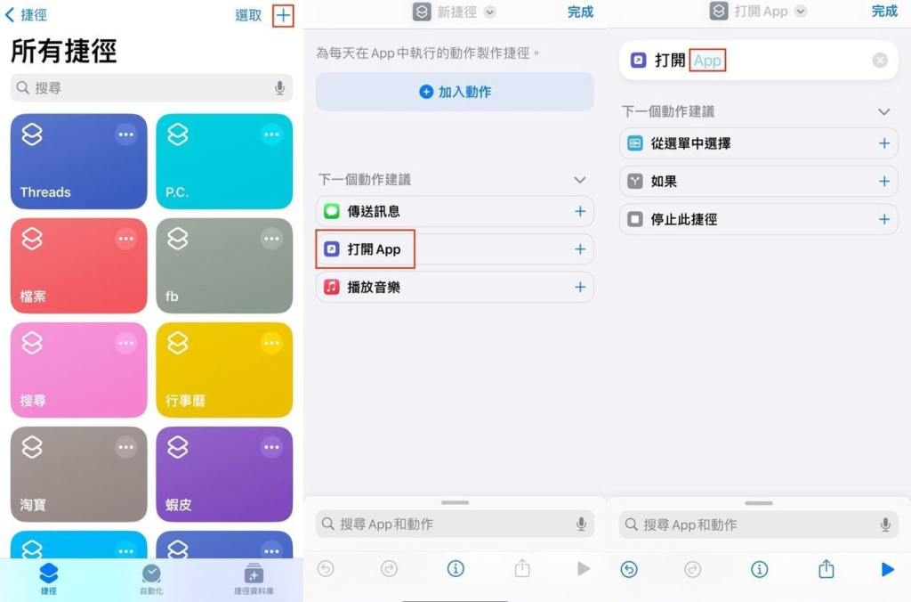This screenshot has width=911, height=602.
Task: Open the 打開 App title dropdown chevron
Action: tap(801, 12)
